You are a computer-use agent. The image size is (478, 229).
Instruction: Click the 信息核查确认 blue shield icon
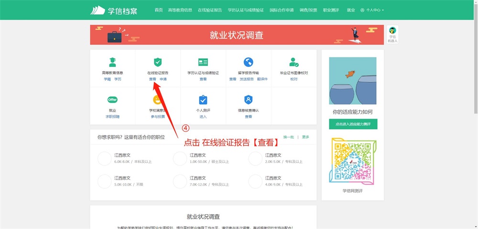click(248, 99)
